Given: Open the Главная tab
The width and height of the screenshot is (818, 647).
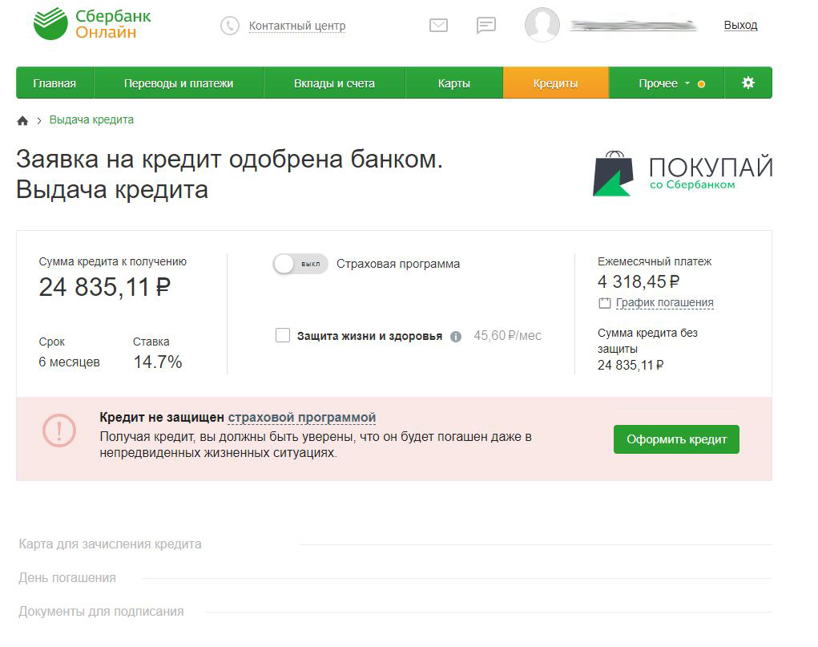Looking at the screenshot, I should (54, 83).
